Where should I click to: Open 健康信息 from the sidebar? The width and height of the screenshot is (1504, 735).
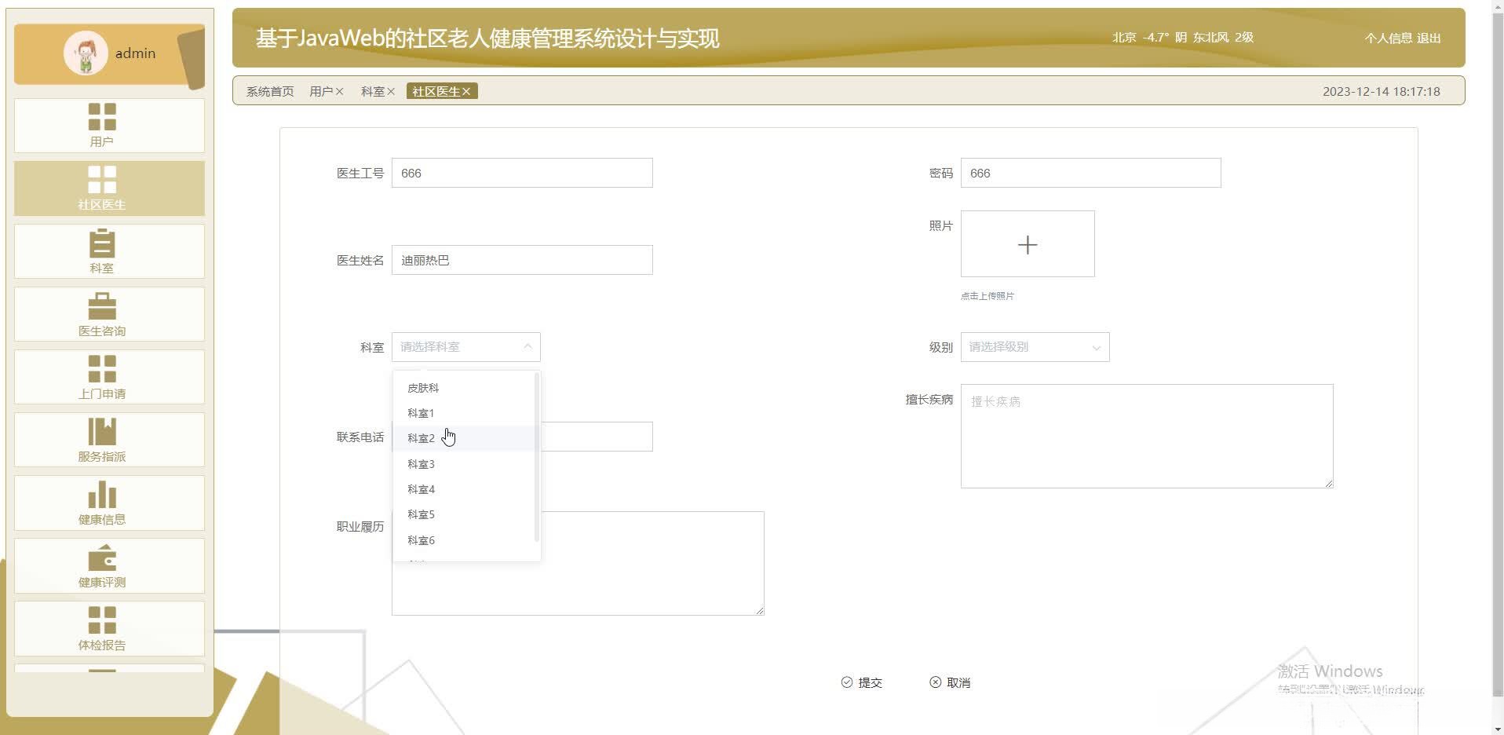(x=109, y=503)
